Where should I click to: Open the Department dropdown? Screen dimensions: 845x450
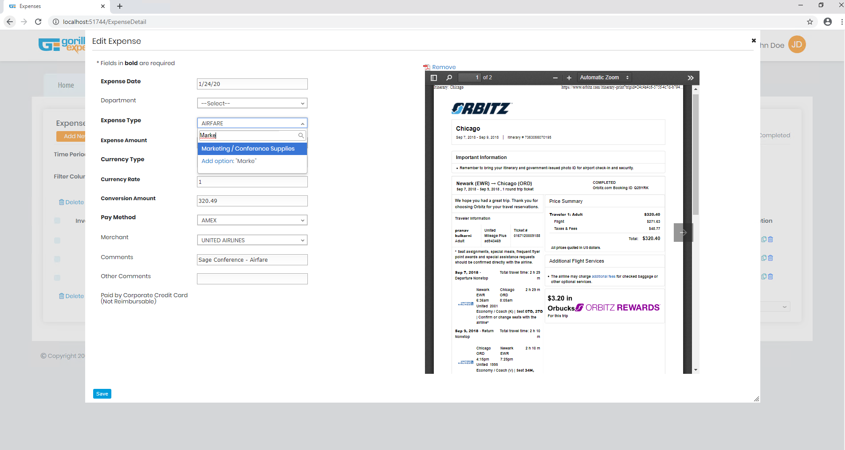pyautogui.click(x=252, y=103)
